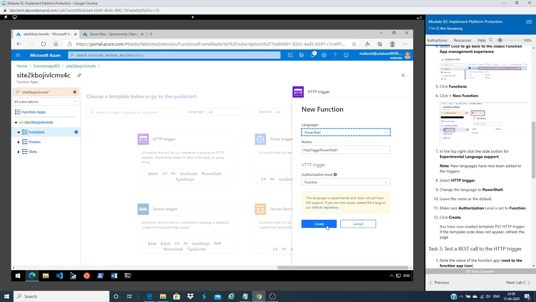Open the template Language filter dropdown
The height and width of the screenshot is (302, 536).
point(229,112)
